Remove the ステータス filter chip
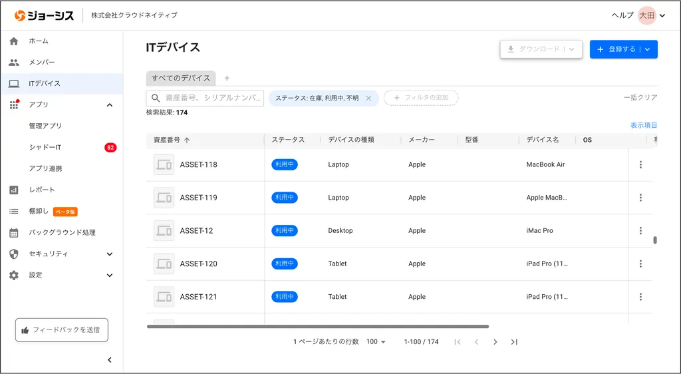The height and width of the screenshot is (374, 681). click(x=368, y=98)
